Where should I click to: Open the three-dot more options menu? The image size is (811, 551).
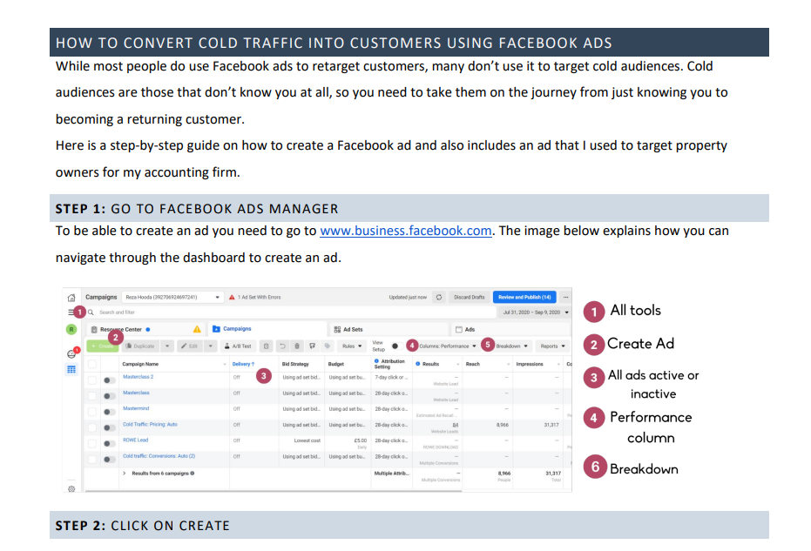pyautogui.click(x=566, y=297)
